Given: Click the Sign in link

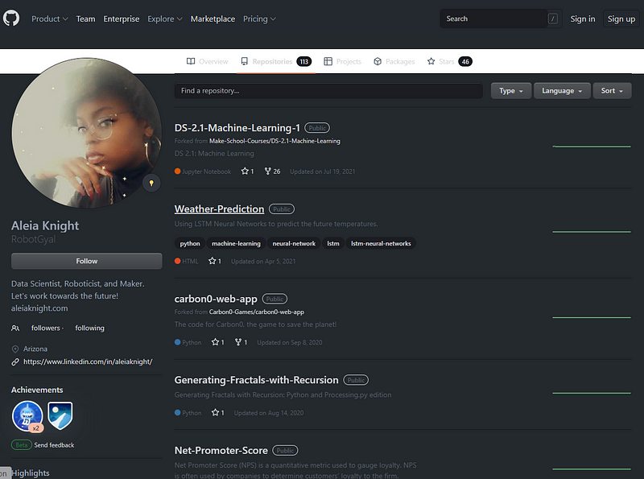Looking at the screenshot, I should coord(582,19).
